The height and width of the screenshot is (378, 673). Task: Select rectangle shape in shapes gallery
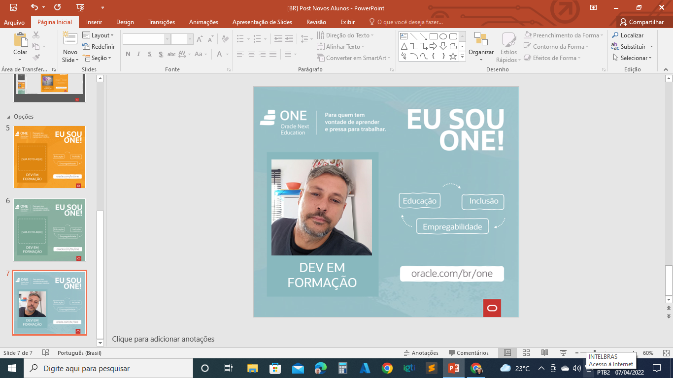pos(433,36)
